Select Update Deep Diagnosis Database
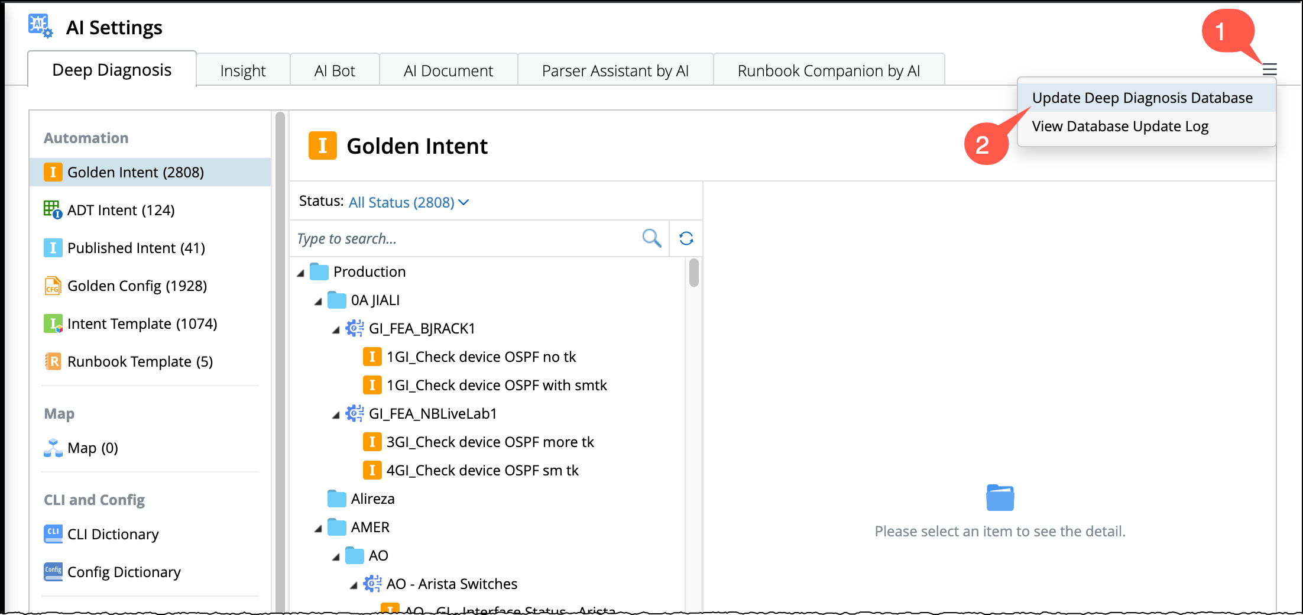The width and height of the screenshot is (1303, 615). pos(1142,98)
